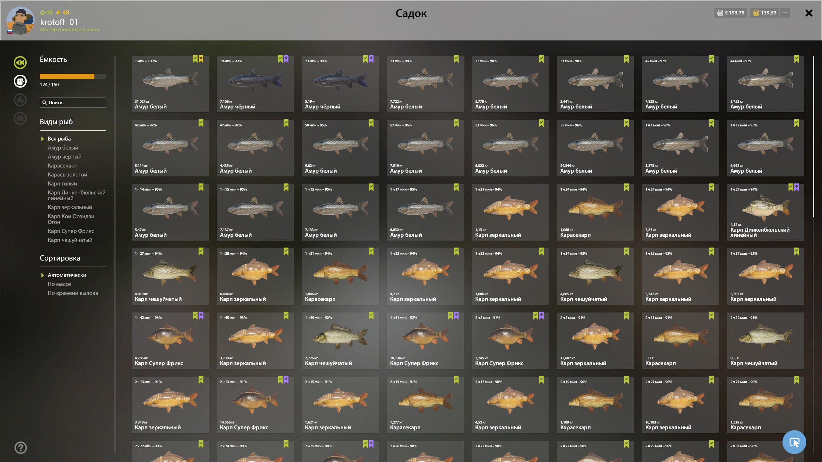This screenshot has height=462, width=822.
Task: Filter fish list by Амур чёрный
Action: (x=65, y=157)
